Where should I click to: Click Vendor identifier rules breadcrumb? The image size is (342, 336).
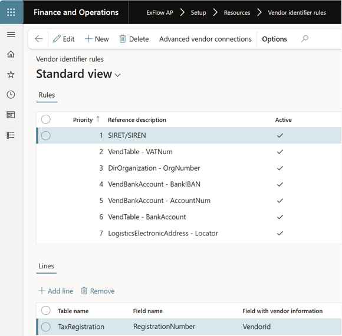pos(297,12)
